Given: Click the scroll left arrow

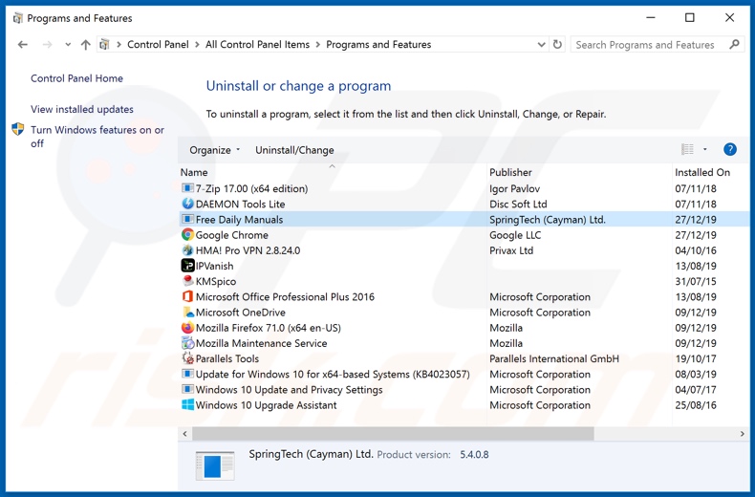Looking at the screenshot, I should coord(184,433).
